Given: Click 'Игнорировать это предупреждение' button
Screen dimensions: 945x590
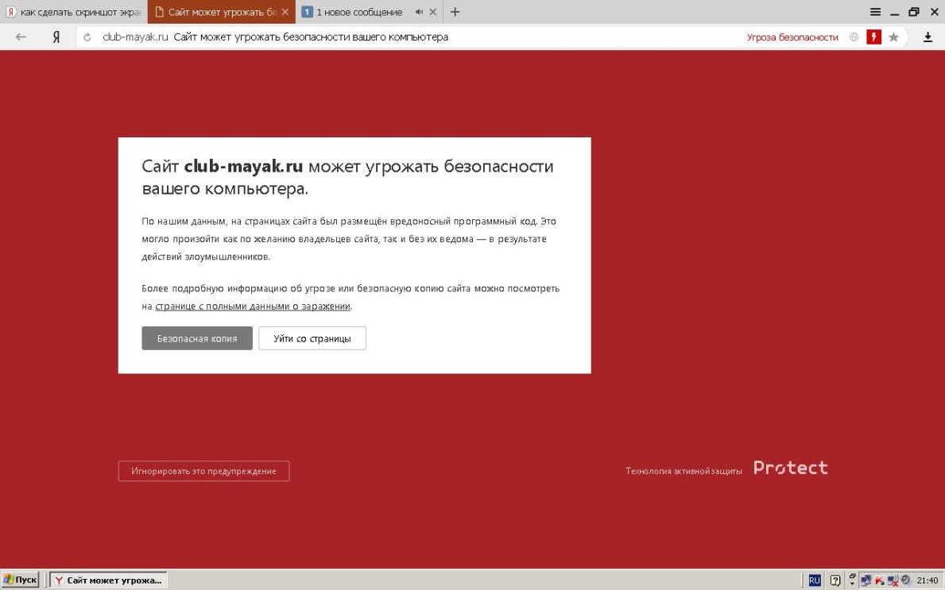Looking at the screenshot, I should point(203,471).
